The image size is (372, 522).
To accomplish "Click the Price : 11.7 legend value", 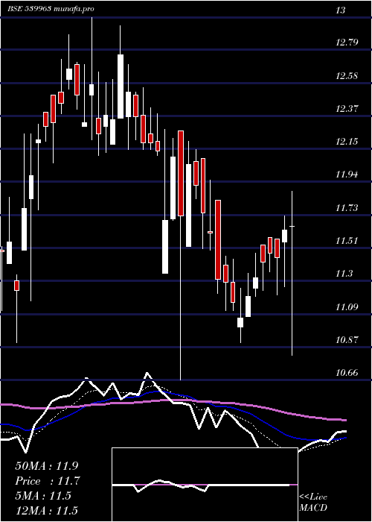I will coord(48,481).
